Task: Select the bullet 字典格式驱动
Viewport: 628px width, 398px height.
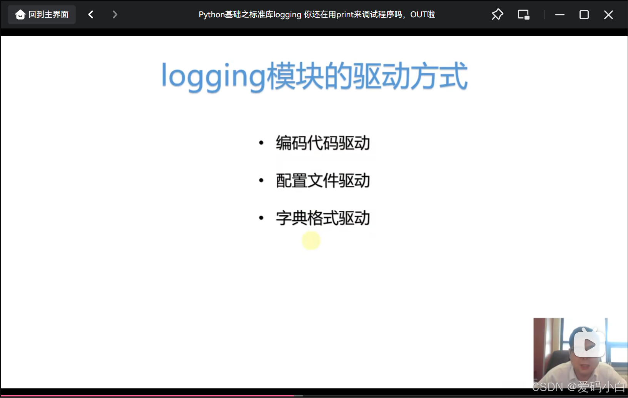Action: point(322,218)
